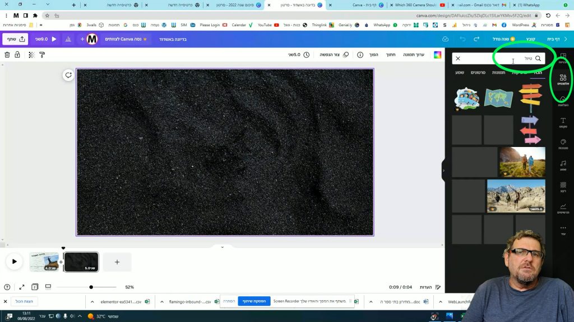The width and height of the screenshot is (574, 322).
Task: Open the Notes button
Action: 430,287
